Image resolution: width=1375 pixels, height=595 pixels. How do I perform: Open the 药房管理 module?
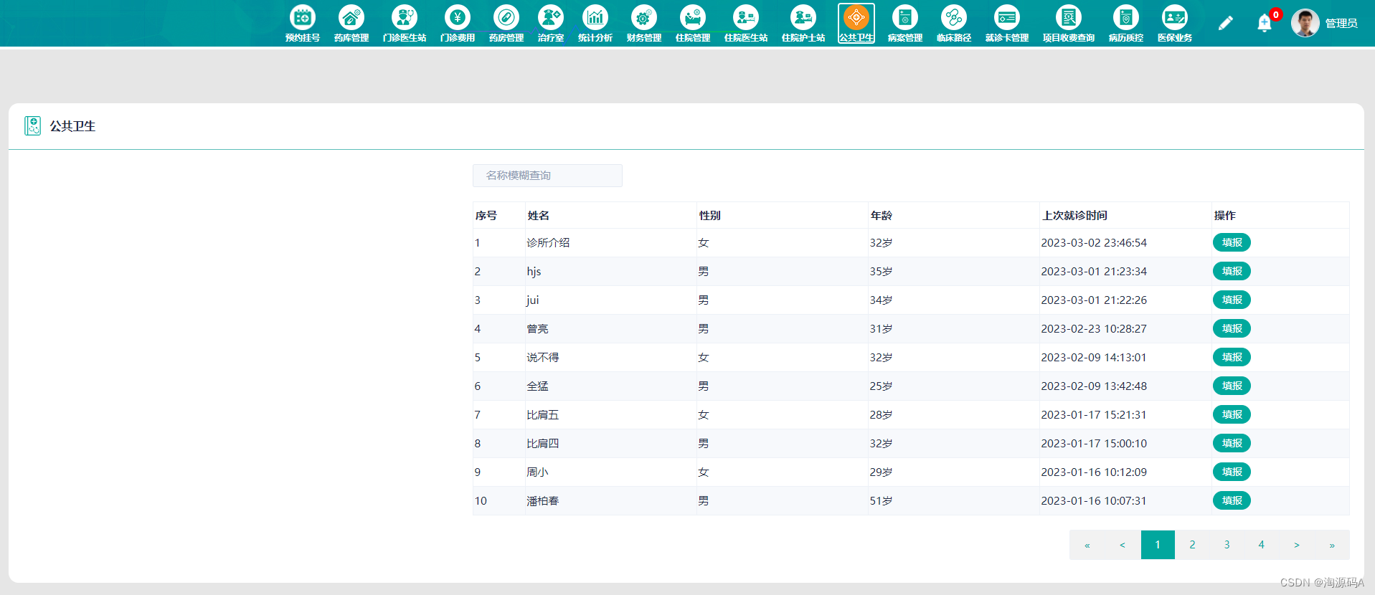[506, 23]
